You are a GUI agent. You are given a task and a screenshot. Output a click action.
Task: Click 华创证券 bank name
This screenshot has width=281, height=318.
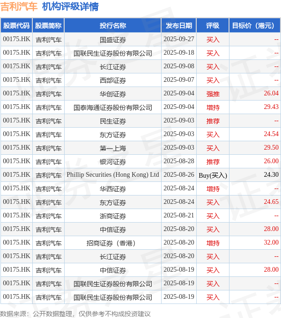click(113, 94)
